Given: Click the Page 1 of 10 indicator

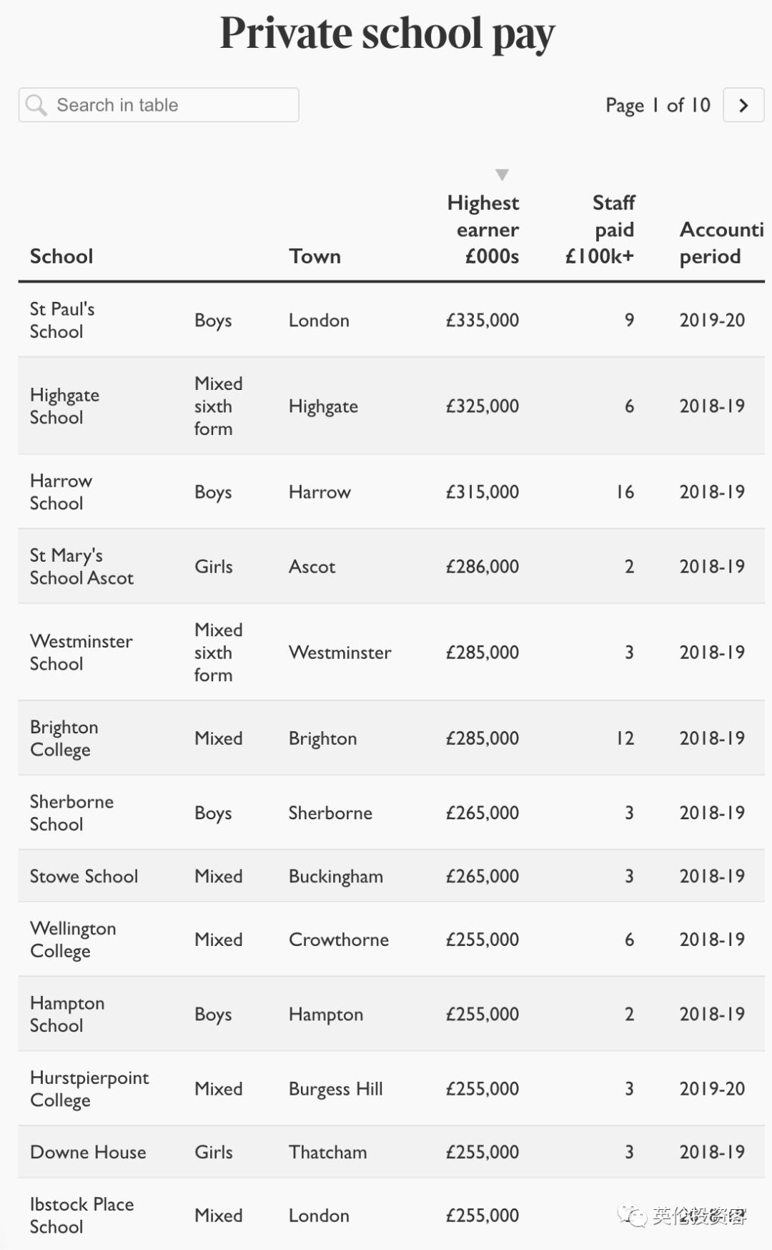Looking at the screenshot, I should pyautogui.click(x=658, y=105).
